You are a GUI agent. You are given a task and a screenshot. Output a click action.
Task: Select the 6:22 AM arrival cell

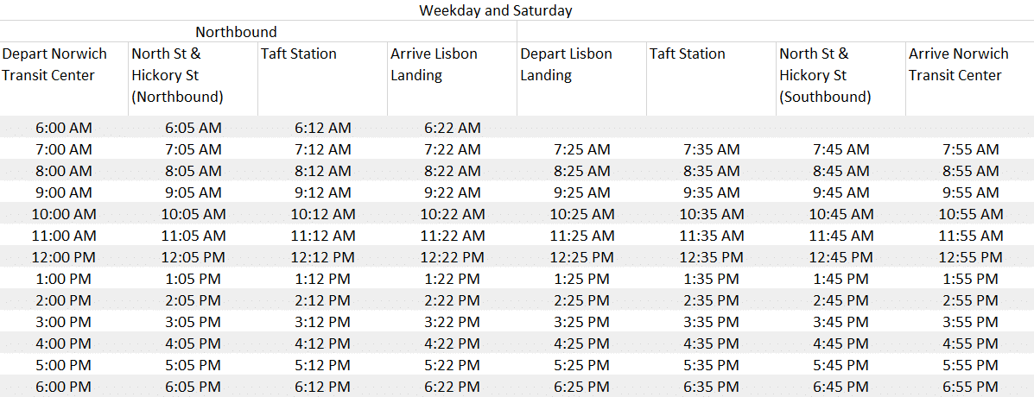point(453,128)
